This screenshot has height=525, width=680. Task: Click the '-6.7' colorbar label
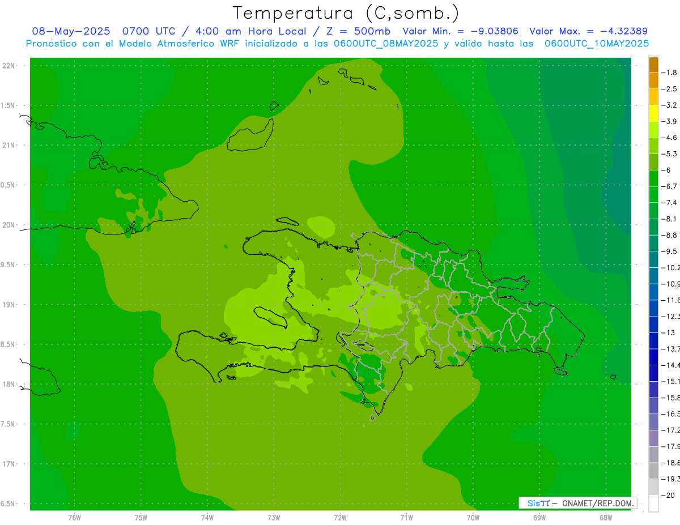click(670, 186)
